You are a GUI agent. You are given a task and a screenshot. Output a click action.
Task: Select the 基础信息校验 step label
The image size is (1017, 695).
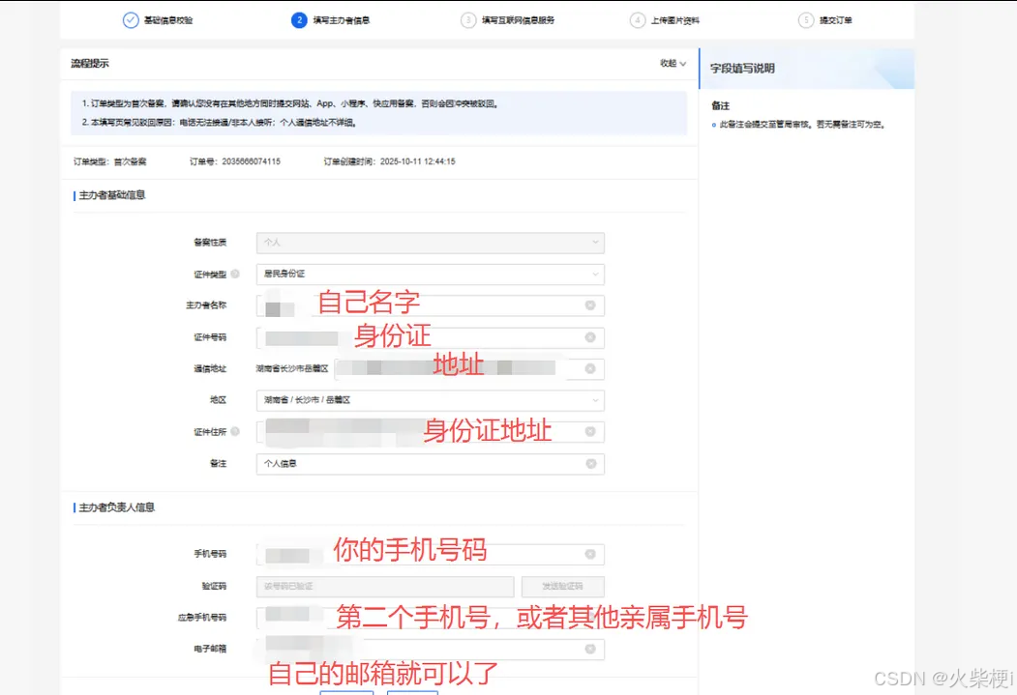168,20
